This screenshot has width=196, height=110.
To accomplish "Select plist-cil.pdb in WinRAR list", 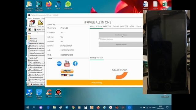I will 34,61.
